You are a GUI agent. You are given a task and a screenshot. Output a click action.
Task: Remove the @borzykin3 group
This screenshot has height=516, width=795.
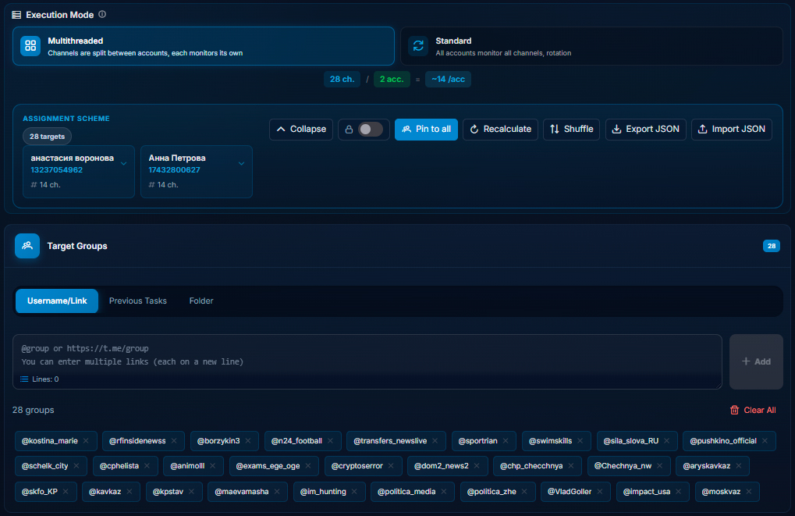pyautogui.click(x=248, y=441)
